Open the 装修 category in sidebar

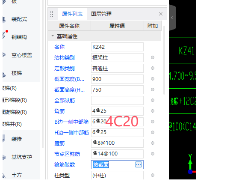click(x=17, y=139)
